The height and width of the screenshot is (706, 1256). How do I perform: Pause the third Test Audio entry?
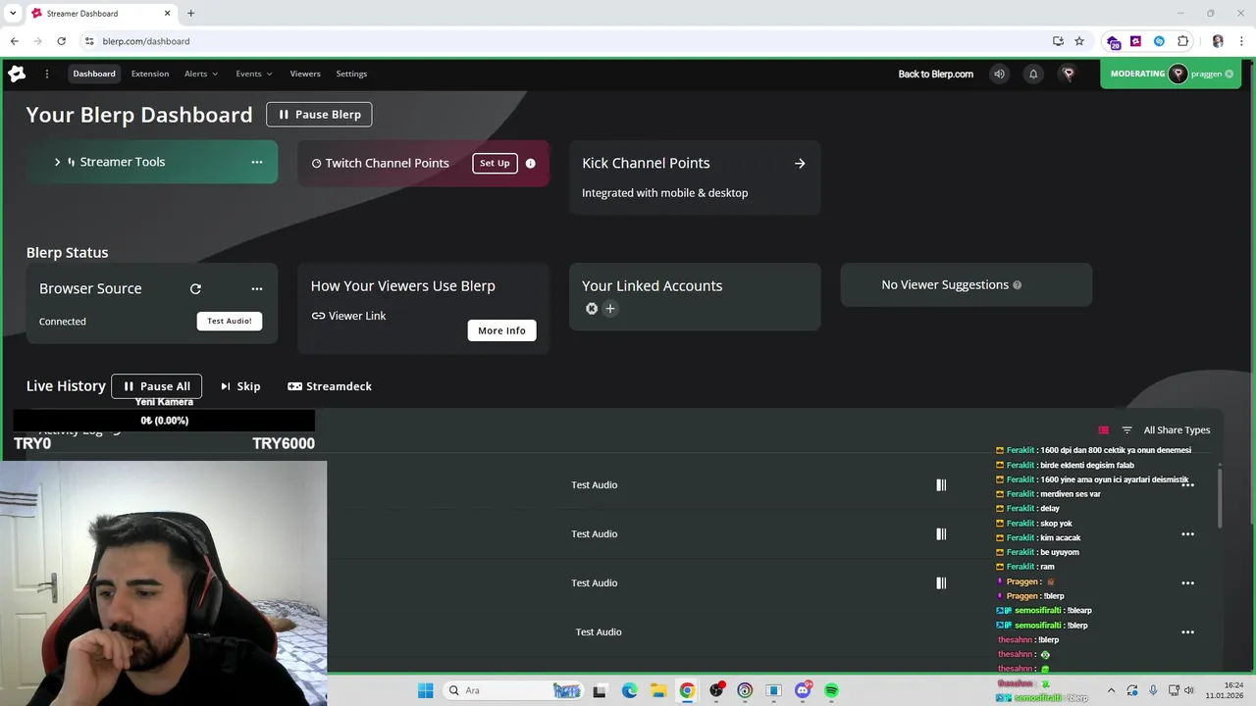tap(941, 582)
